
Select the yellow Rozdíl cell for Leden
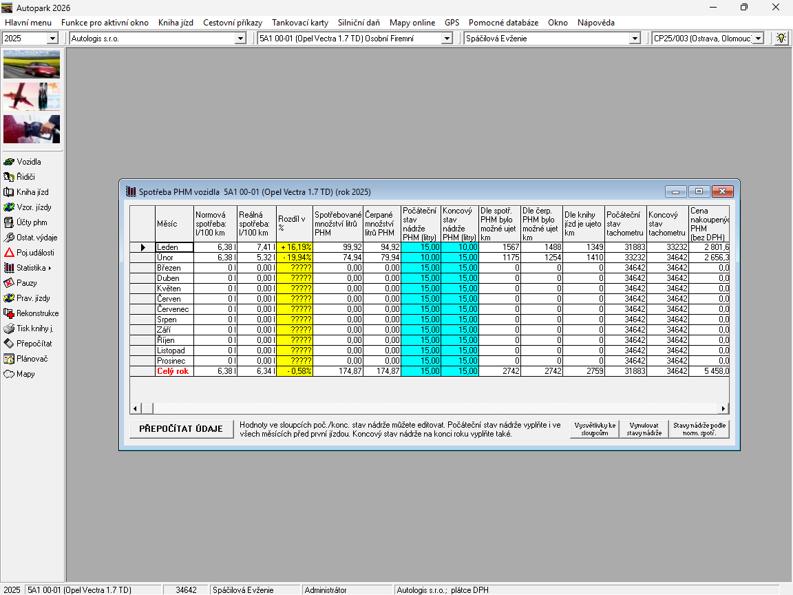click(x=295, y=247)
